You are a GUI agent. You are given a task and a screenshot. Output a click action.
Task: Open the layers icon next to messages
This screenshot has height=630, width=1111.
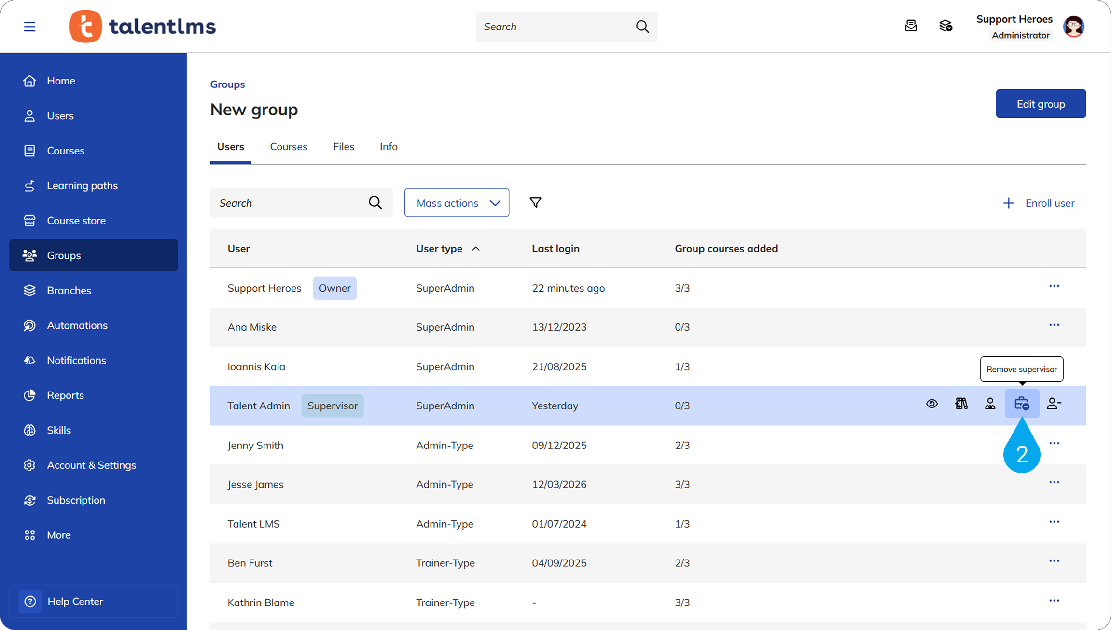click(x=945, y=26)
